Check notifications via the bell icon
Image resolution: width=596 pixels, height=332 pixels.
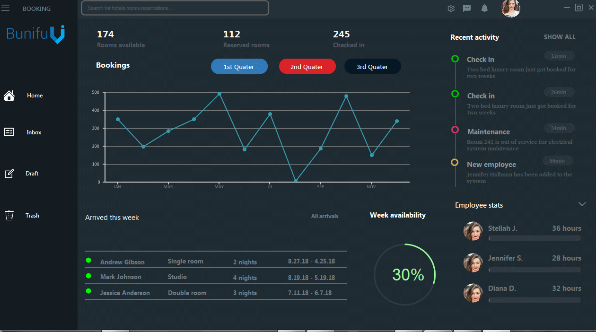(484, 8)
